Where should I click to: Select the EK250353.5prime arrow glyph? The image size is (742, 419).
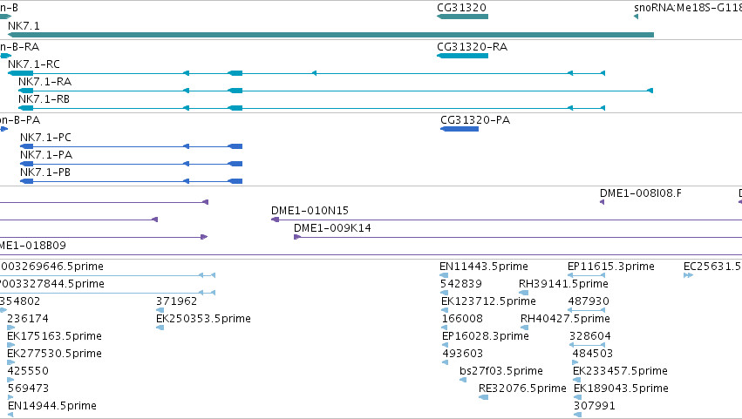click(160, 328)
